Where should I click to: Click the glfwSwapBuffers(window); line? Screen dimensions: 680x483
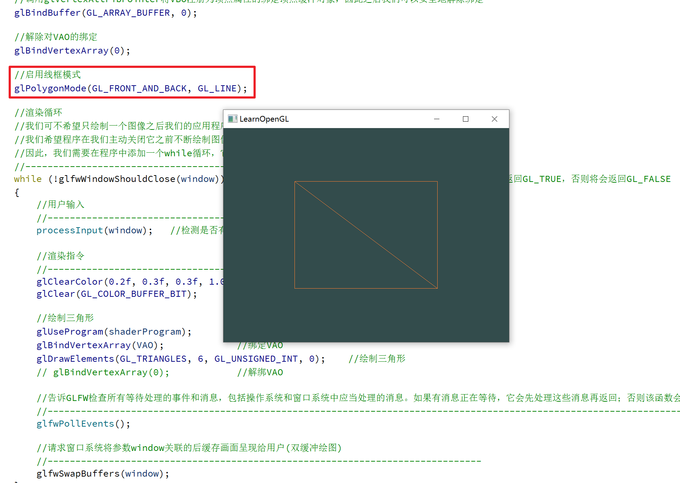[x=103, y=474]
